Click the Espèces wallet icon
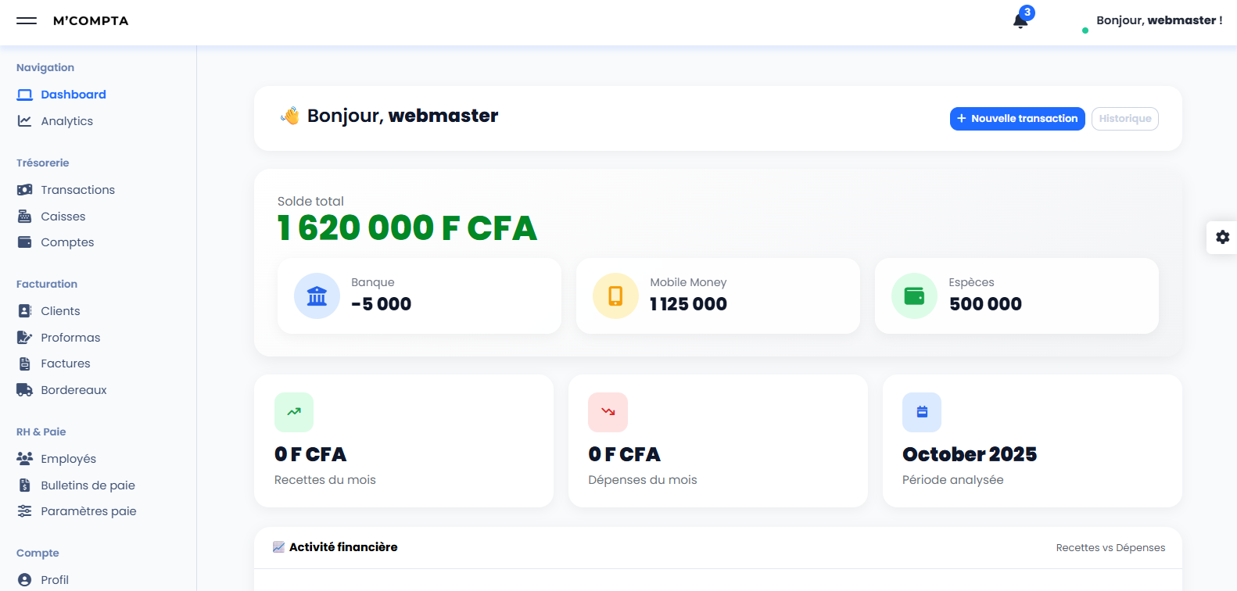Viewport: 1237px width, 591px height. (914, 296)
